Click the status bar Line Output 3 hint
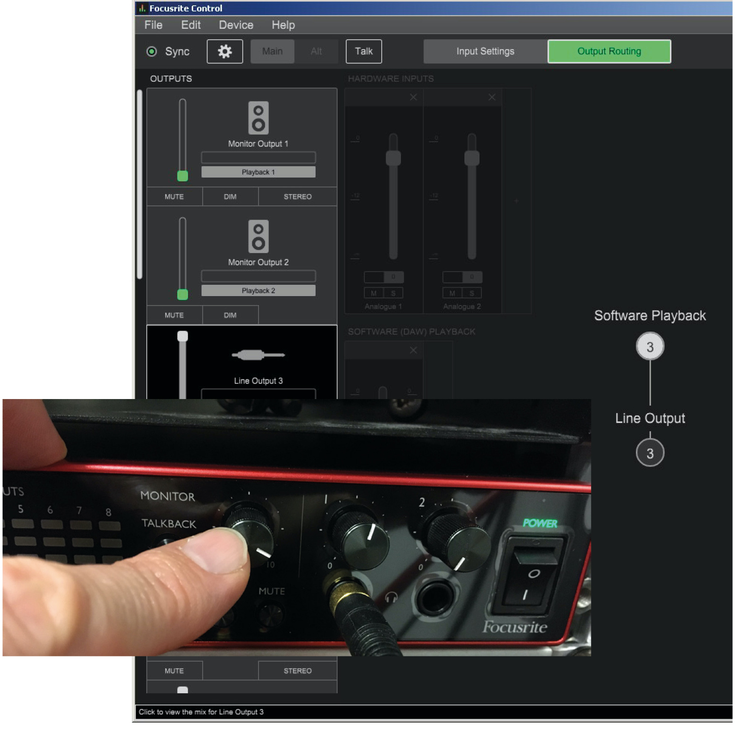 point(201,712)
